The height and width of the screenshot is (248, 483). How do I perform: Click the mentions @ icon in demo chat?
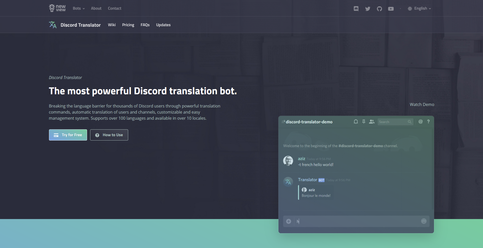(421, 122)
